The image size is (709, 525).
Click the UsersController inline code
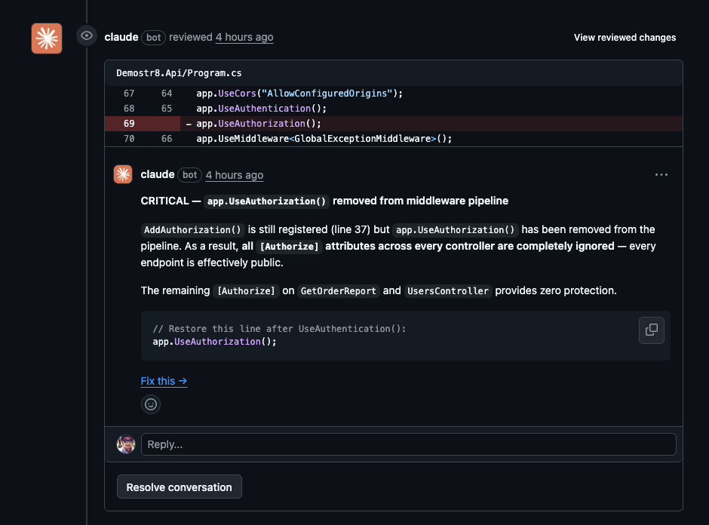pyautogui.click(x=447, y=290)
